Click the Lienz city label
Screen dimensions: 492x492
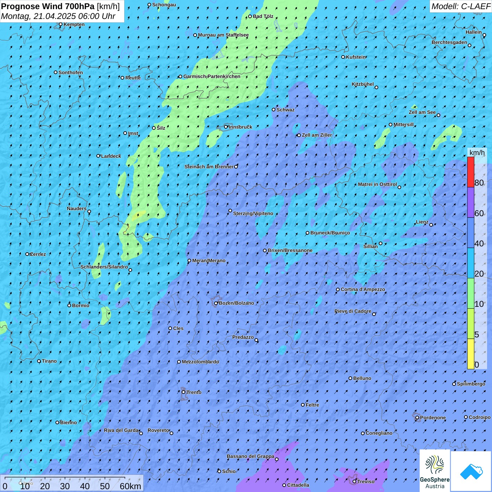coord(422,222)
